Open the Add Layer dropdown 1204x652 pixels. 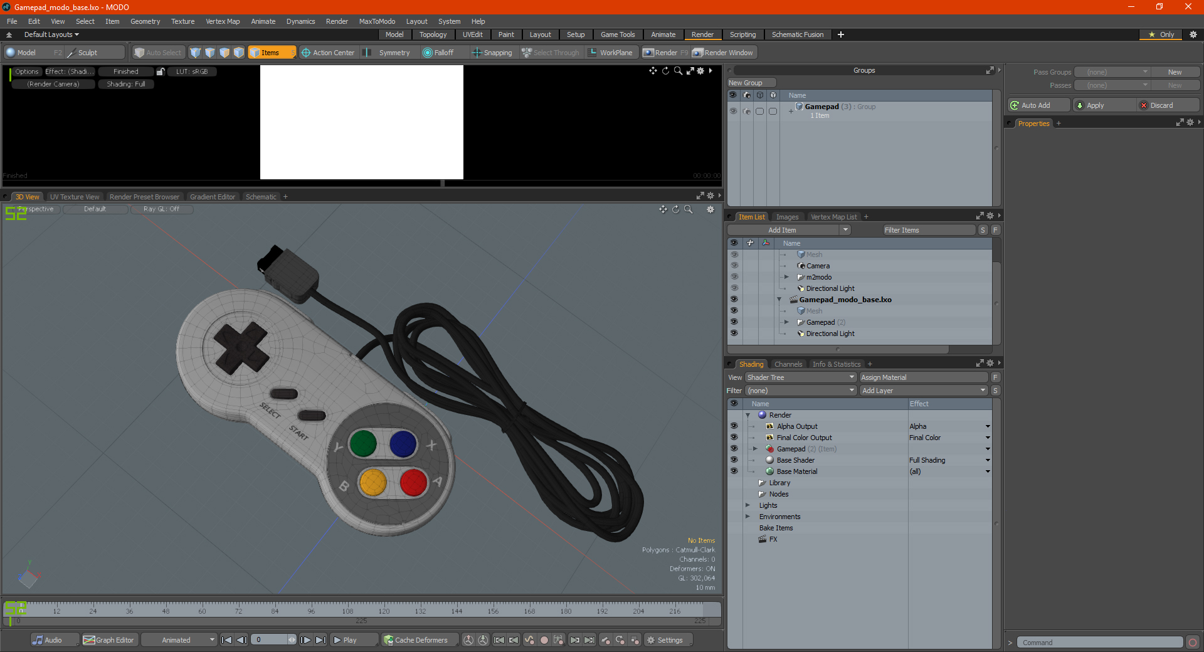pos(924,391)
